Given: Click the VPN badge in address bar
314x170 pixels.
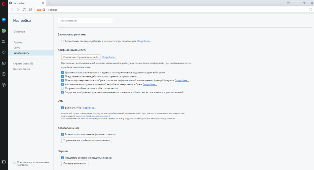Looking at the screenshot, I should (x=39, y=10).
